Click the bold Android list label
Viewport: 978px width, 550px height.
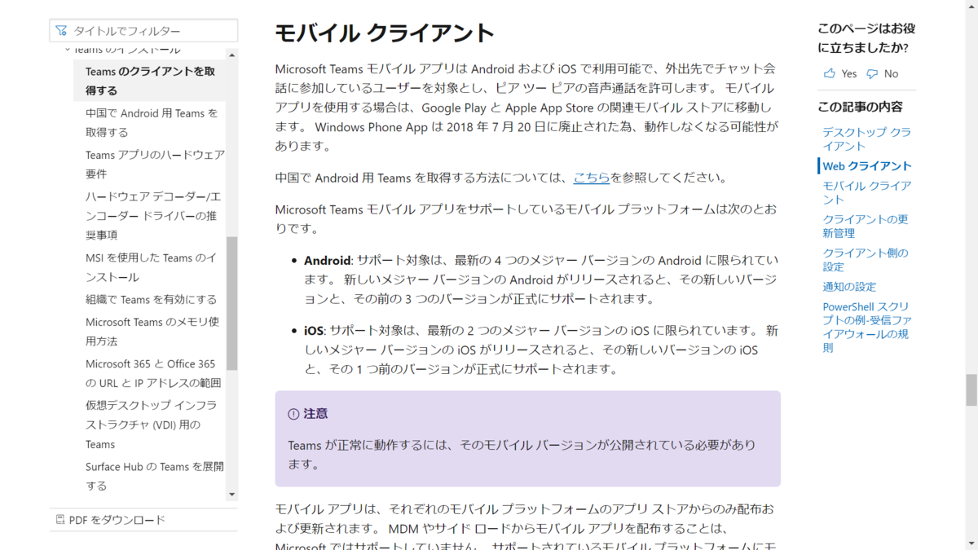tap(327, 261)
